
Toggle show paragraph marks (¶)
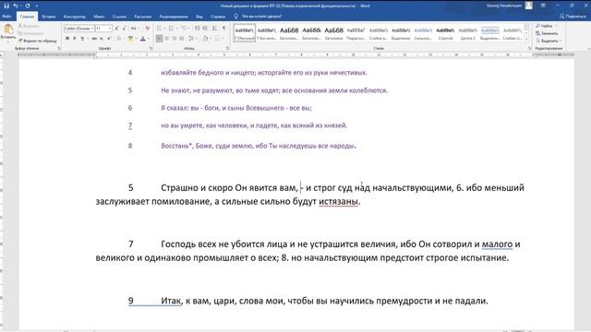(224, 29)
